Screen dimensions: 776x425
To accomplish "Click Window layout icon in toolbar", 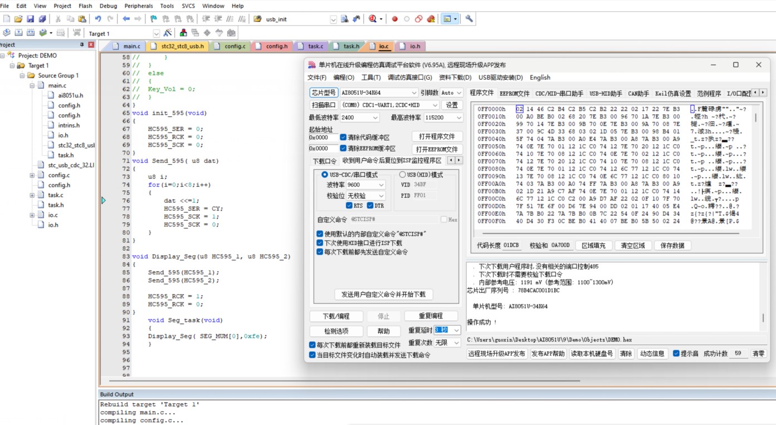I will coord(447,19).
